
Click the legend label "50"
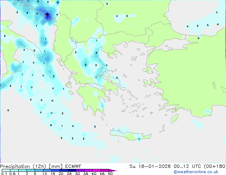click(x=110, y=174)
